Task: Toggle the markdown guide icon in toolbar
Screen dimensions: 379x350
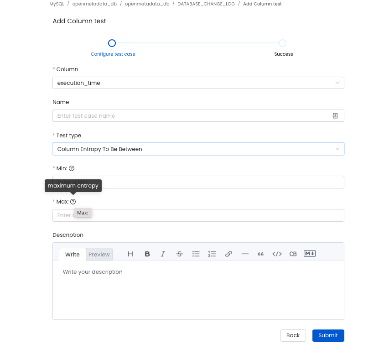Action: click(x=309, y=254)
